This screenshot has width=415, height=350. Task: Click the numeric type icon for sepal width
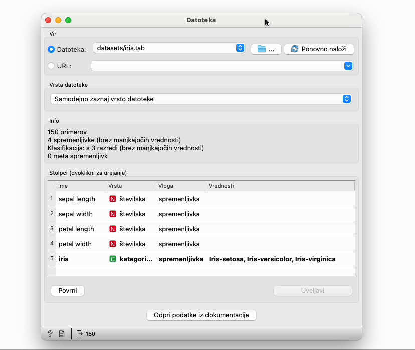tap(113, 214)
